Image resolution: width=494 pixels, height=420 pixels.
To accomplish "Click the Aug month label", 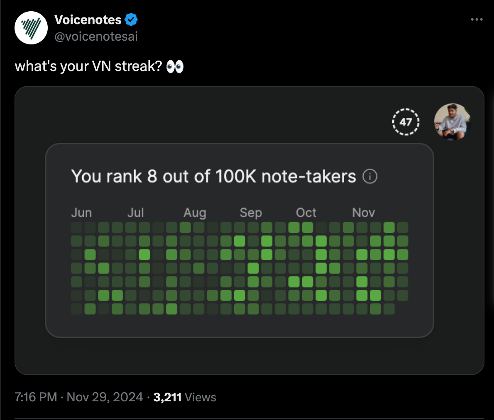I will click(x=195, y=213).
